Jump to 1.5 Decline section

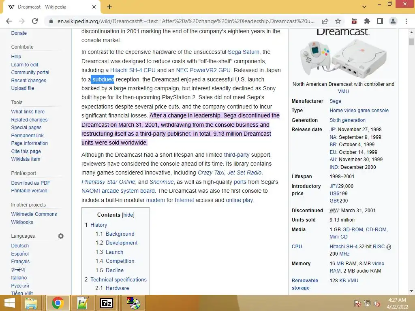pyautogui.click(x=115, y=270)
